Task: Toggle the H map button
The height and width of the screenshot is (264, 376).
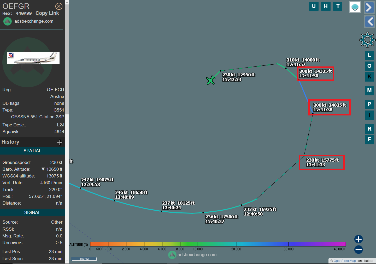Action: tap(326, 6)
